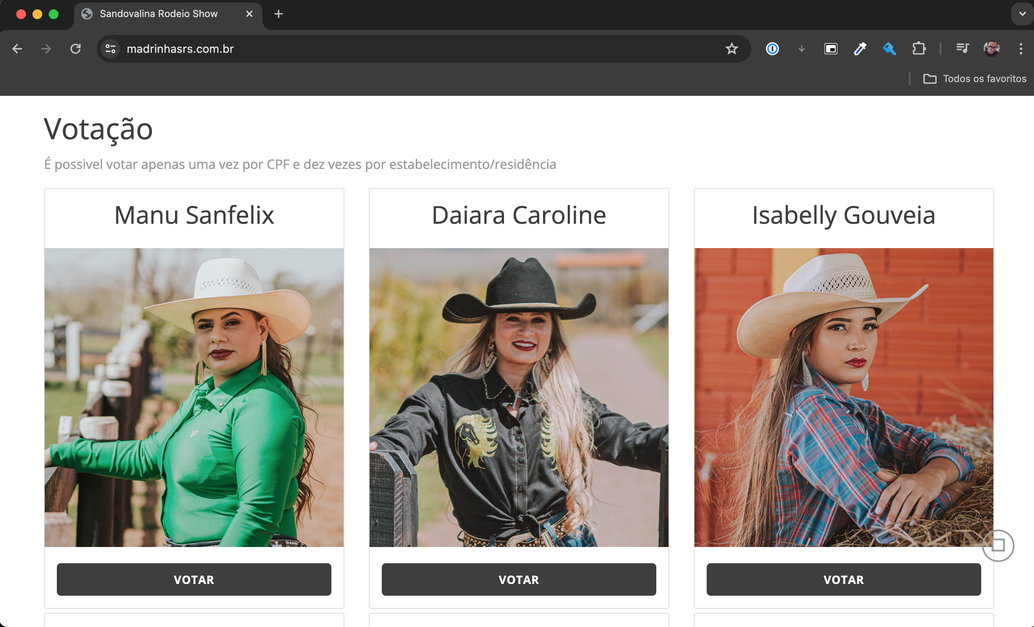Activate the eyedropper color picker extension

point(860,49)
